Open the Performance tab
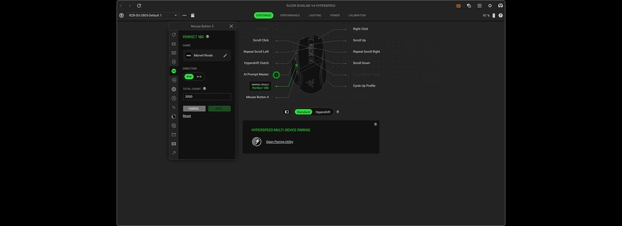This screenshot has width=622, height=226. (x=290, y=16)
